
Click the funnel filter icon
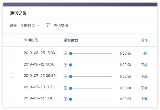tap(48, 26)
